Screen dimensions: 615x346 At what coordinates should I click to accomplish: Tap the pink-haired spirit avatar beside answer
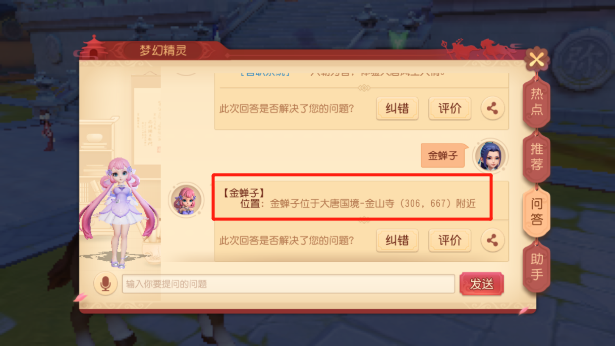click(187, 200)
